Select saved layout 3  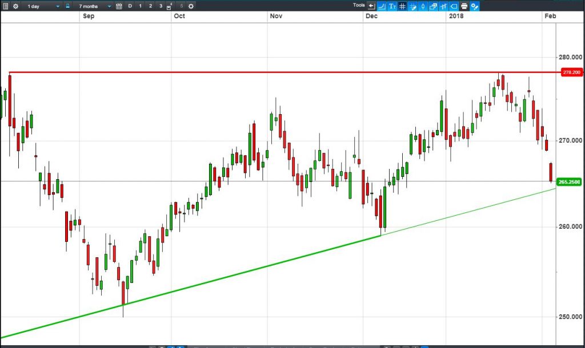[x=161, y=6]
